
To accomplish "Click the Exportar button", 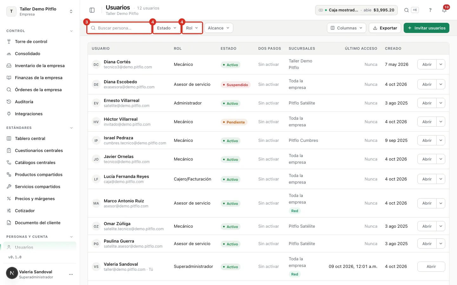I will coord(385,28).
